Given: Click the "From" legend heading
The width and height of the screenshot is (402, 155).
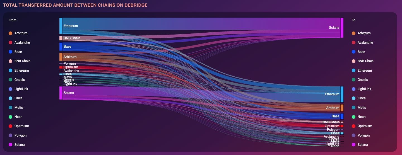Looking at the screenshot, I should (x=13, y=20).
